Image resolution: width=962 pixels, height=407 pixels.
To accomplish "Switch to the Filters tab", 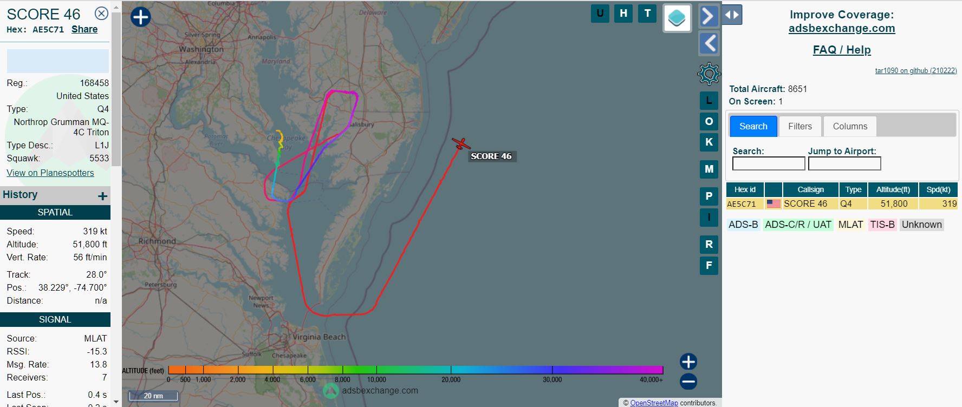I will (x=799, y=126).
